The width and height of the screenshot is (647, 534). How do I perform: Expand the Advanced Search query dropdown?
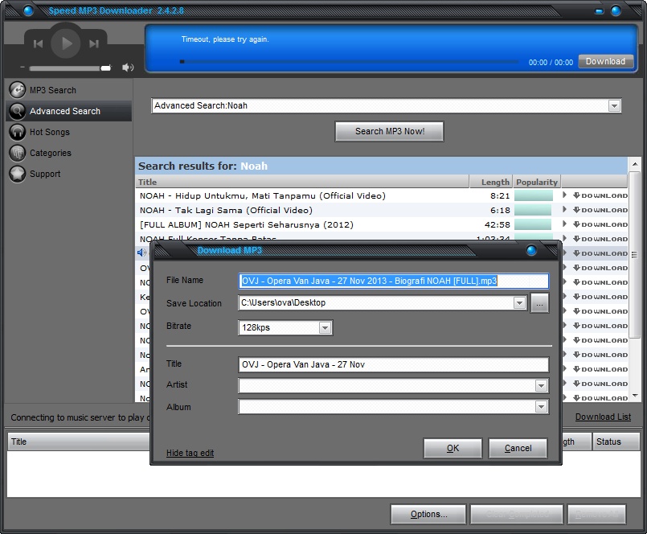(614, 105)
